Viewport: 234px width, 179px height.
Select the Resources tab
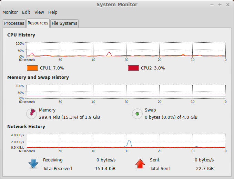(38, 23)
